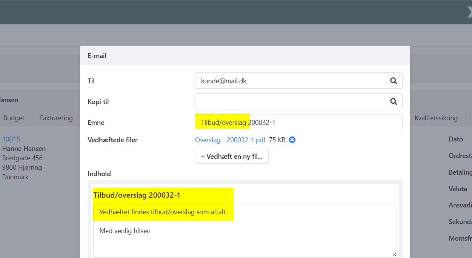Click the Dato label on the right
This screenshot has width=472, height=258.
tap(456, 139)
